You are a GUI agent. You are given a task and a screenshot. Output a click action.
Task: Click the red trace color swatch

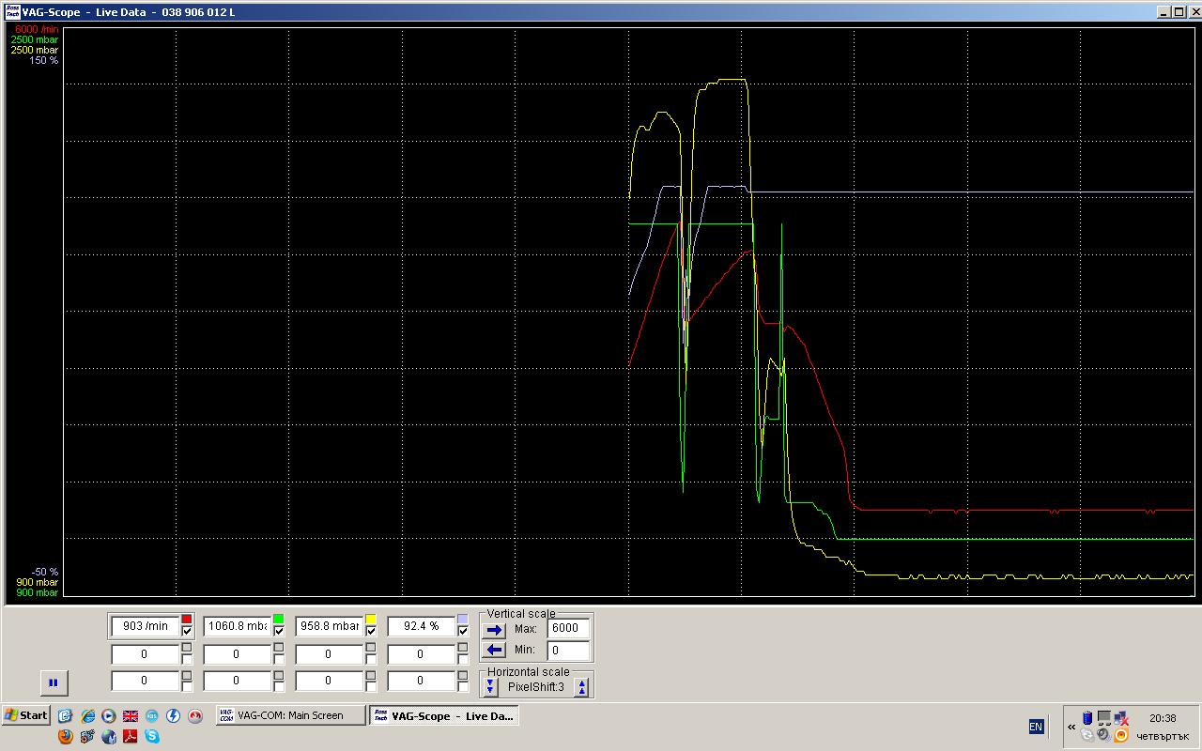[187, 620]
